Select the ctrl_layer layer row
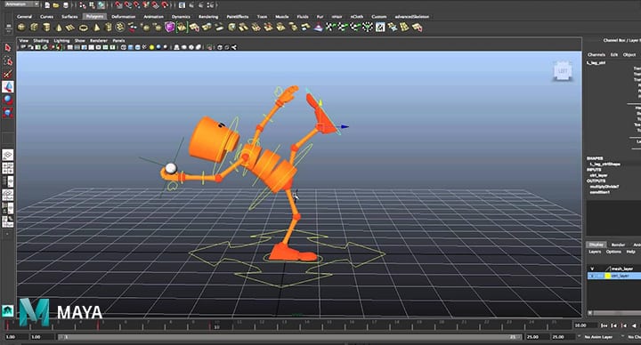 [614, 276]
